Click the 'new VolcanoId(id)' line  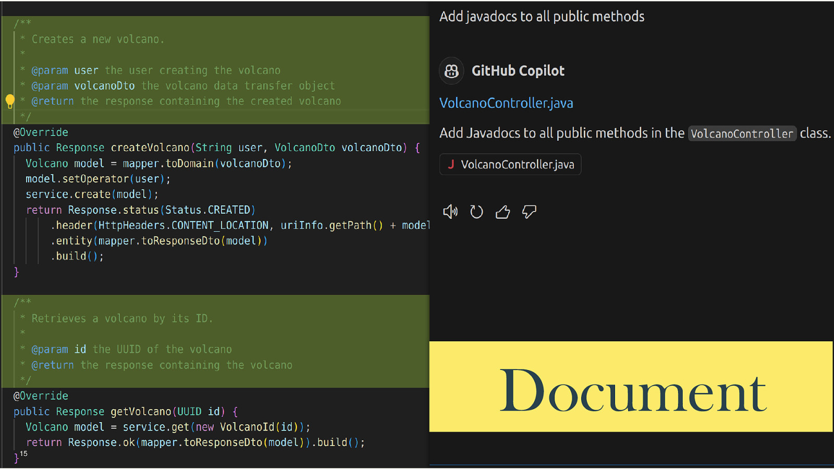click(168, 427)
